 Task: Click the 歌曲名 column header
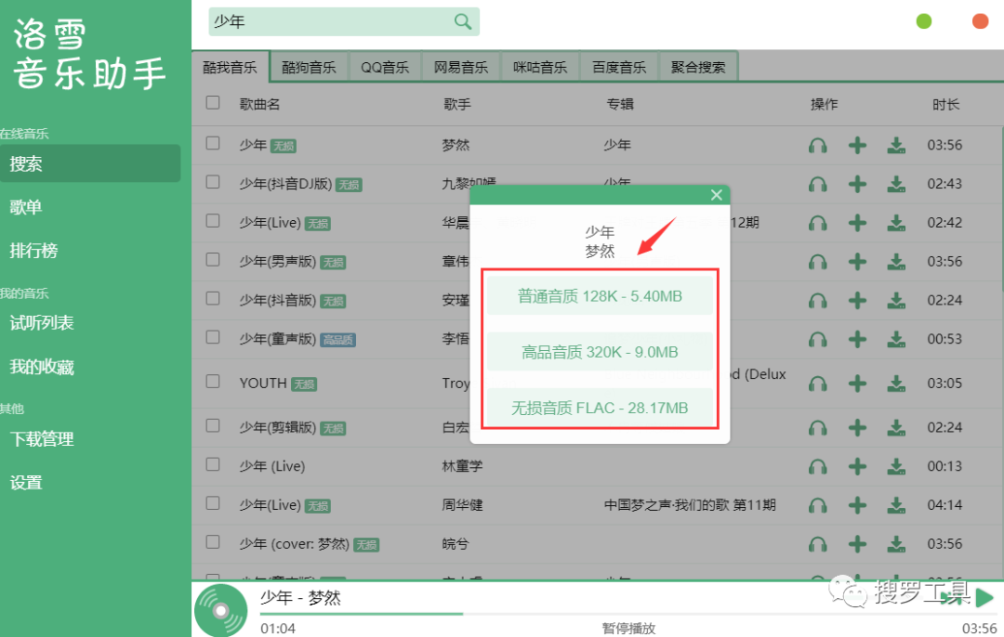point(259,104)
